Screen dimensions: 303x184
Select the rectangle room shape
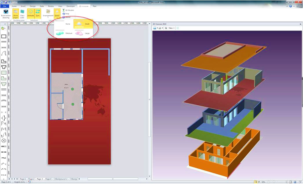click(4, 36)
